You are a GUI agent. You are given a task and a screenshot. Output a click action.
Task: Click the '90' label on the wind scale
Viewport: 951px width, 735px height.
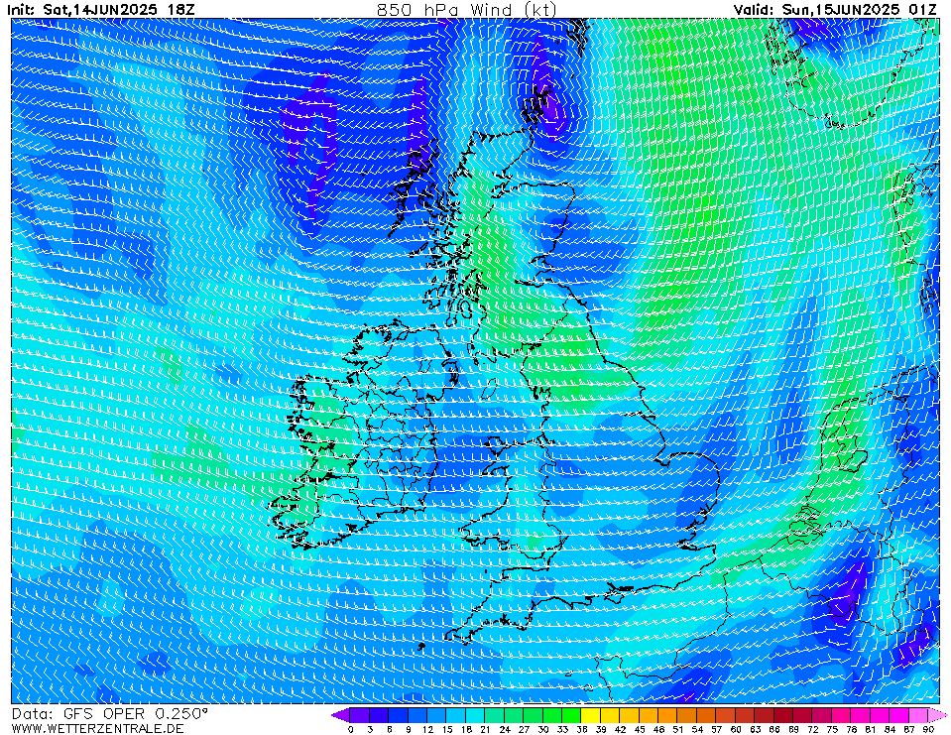928,729
